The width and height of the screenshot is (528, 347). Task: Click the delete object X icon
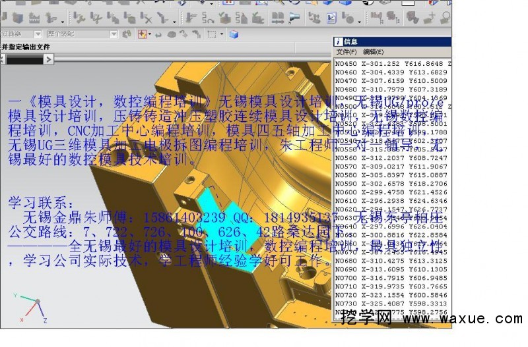pyautogui.click(x=146, y=18)
